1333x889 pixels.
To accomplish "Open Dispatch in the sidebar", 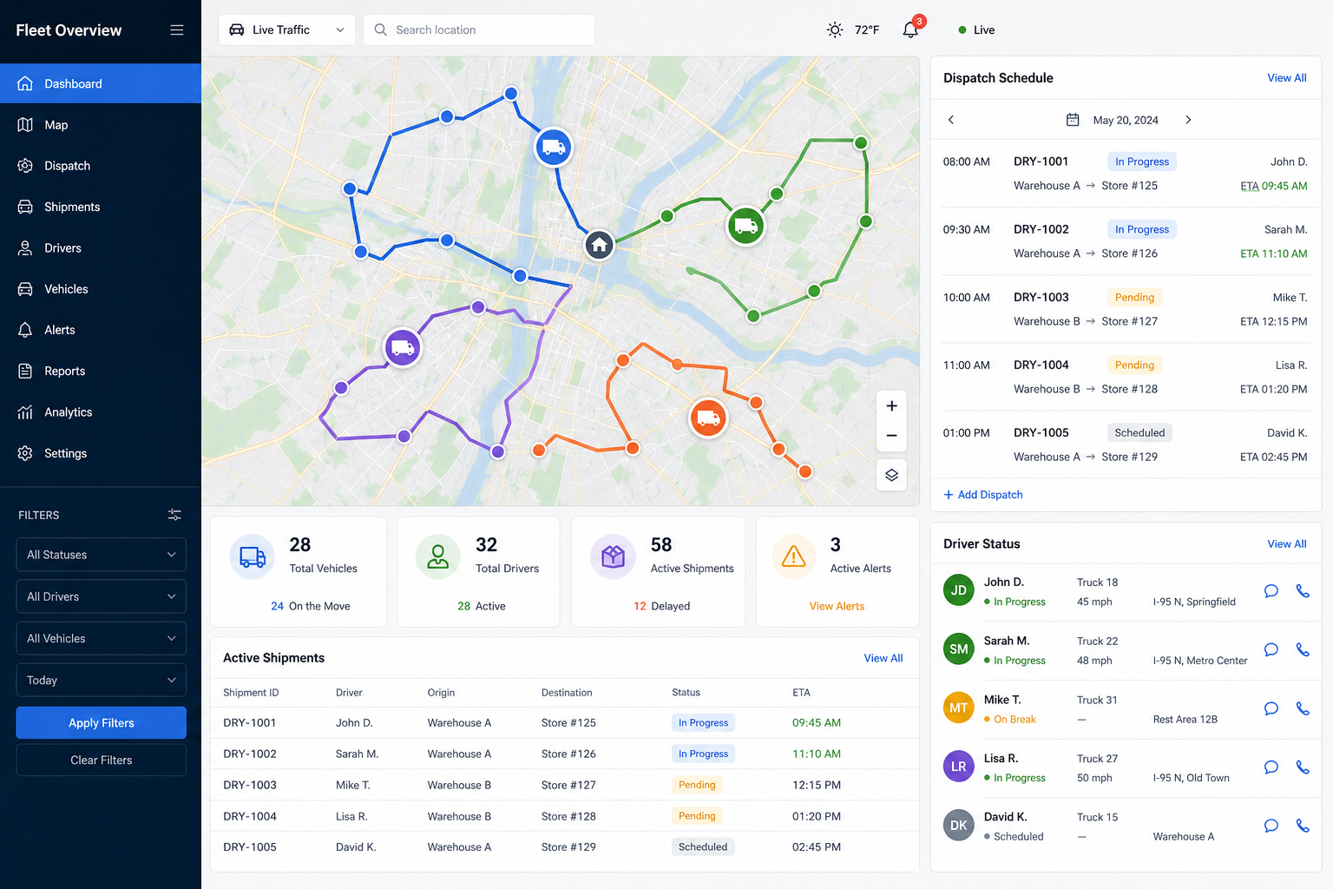I will tap(101, 166).
